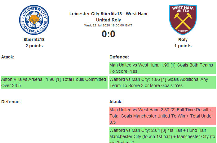Viewport: 217px width, 143px height.
Task: Select the Goals Both Teams To Score bet
Action: [162, 68]
